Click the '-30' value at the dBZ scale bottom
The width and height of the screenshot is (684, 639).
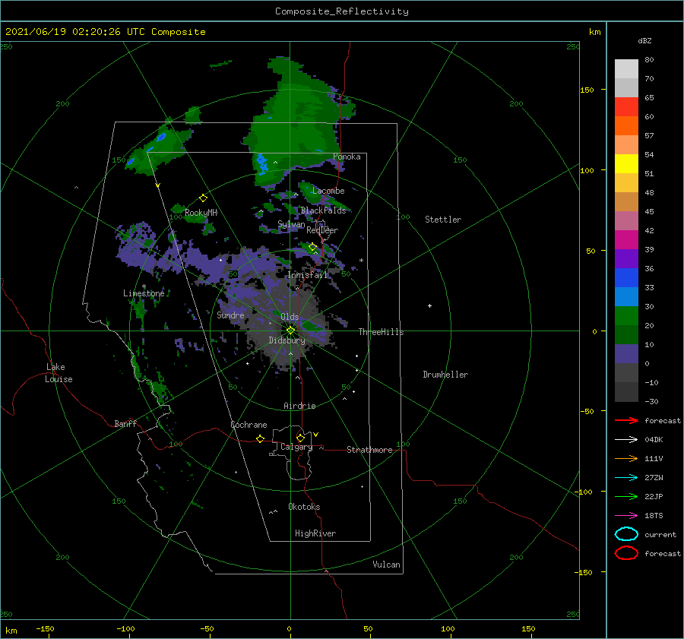pyautogui.click(x=652, y=402)
